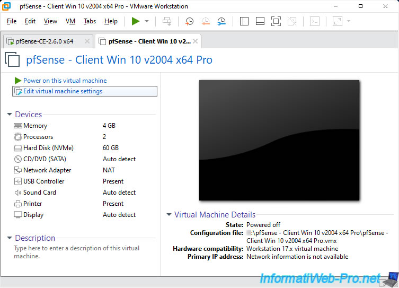This screenshot has height=288, width=399.
Task: Select the Printer device row label
Action: coord(32,204)
